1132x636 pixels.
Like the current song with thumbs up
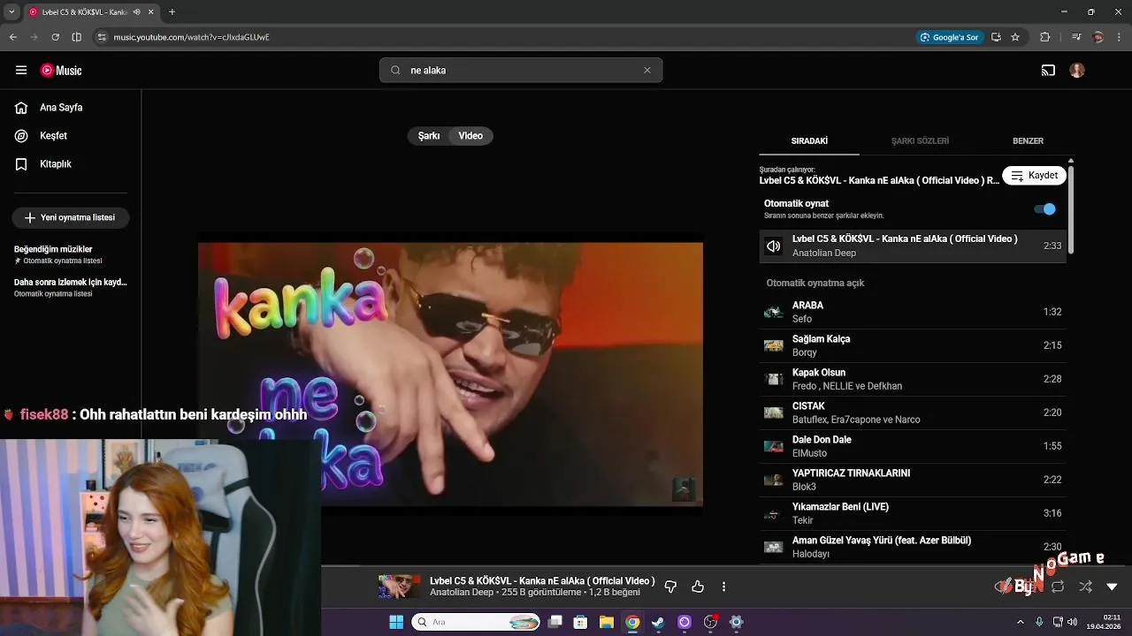(698, 587)
